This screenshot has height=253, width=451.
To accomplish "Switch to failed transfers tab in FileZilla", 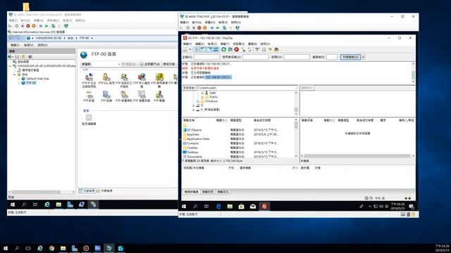I will [x=208, y=192].
